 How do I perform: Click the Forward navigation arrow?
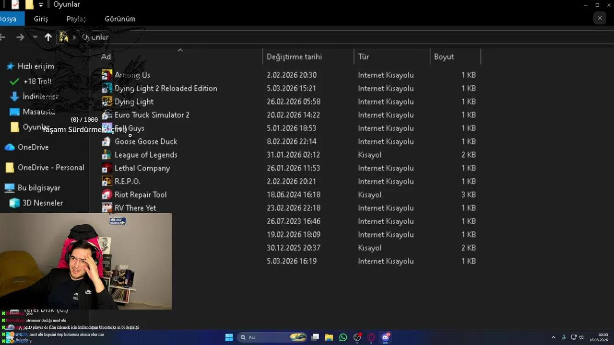(x=20, y=37)
